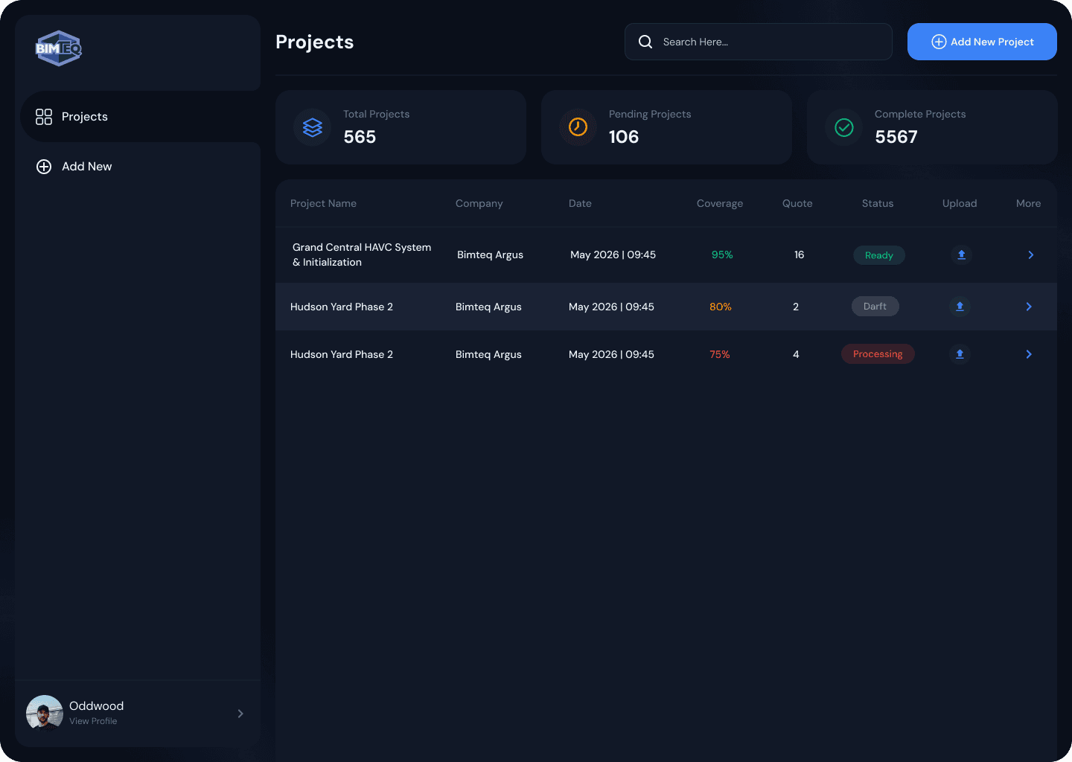
Task: Click the Total Projects layers icon
Action: coord(311,127)
